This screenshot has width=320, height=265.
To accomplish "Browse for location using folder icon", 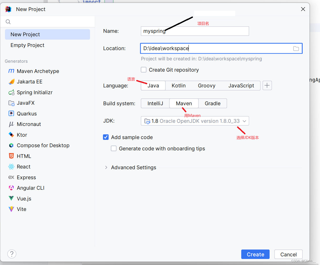I will [x=296, y=49].
